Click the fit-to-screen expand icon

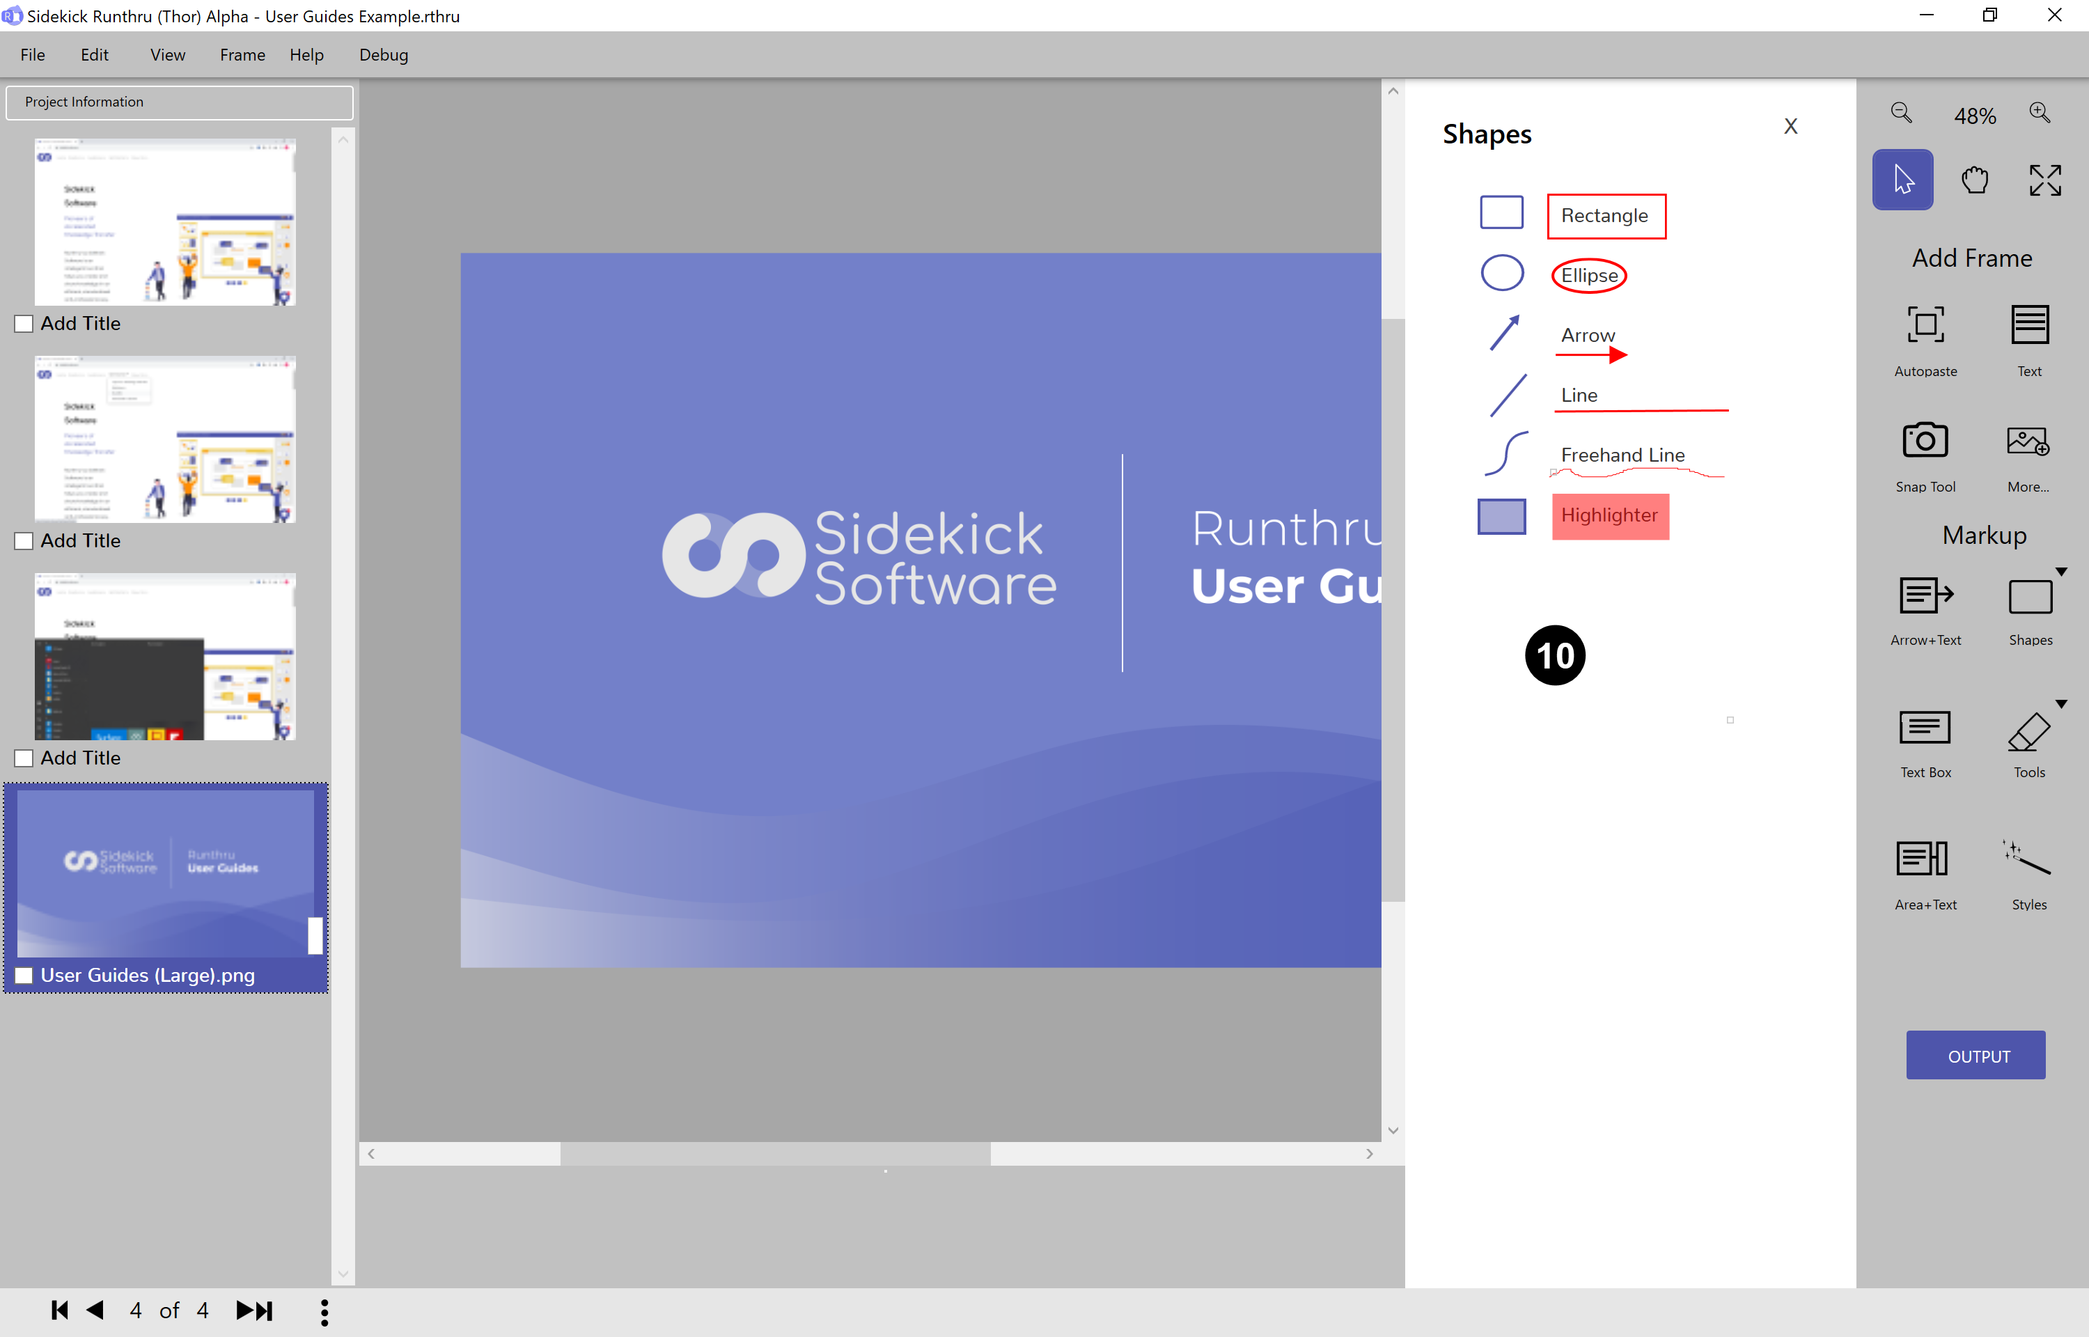(2044, 180)
